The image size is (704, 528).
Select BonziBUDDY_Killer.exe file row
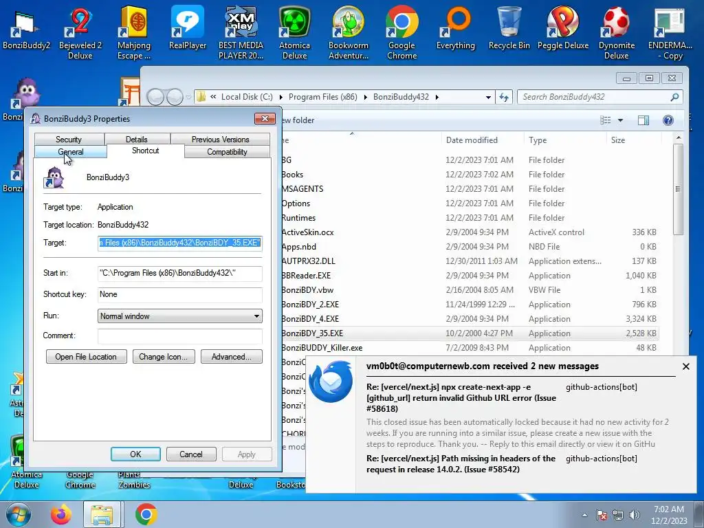click(470, 347)
